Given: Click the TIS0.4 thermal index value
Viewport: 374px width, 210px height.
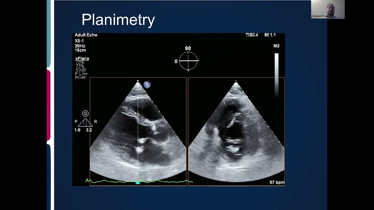Looking at the screenshot, I should 252,35.
